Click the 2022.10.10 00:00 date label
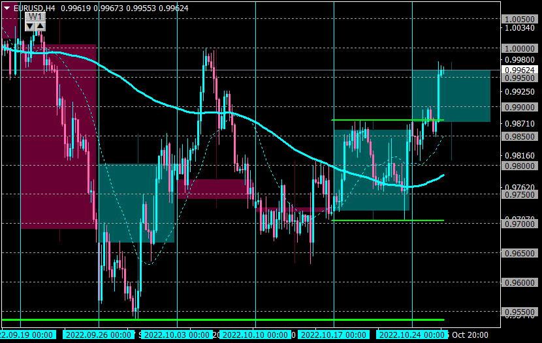The image size is (542, 343). coord(255,335)
